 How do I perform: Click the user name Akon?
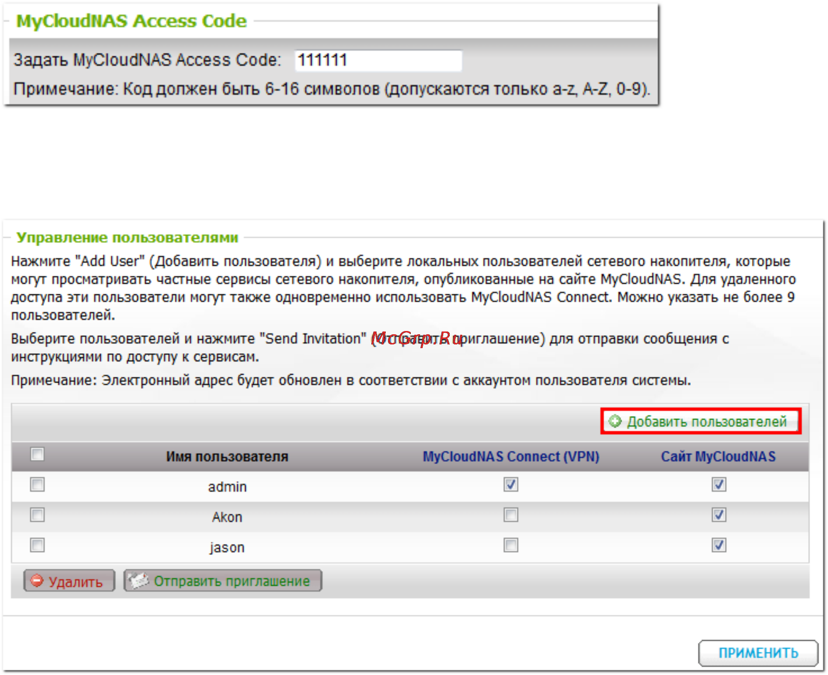[227, 517]
